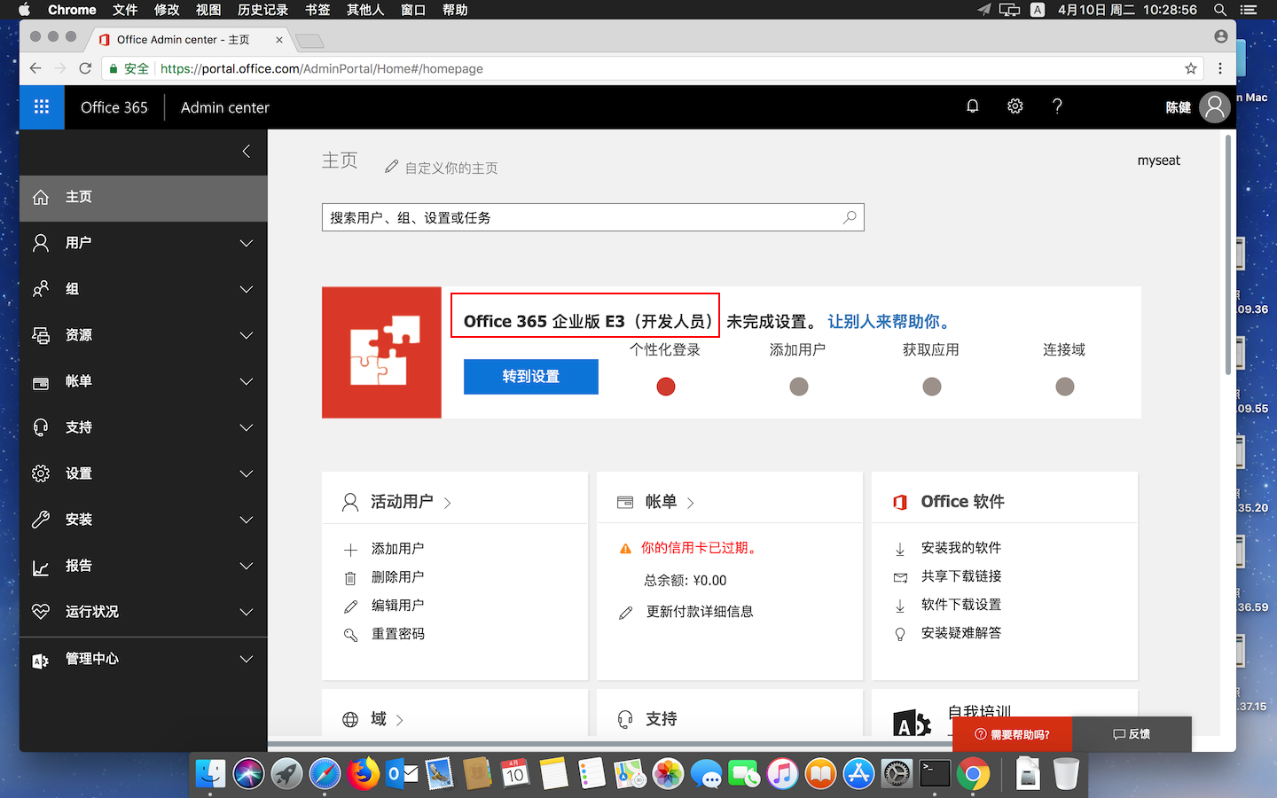Collapse the left navigation pane arrow
This screenshot has height=798, width=1277.
[x=247, y=152]
